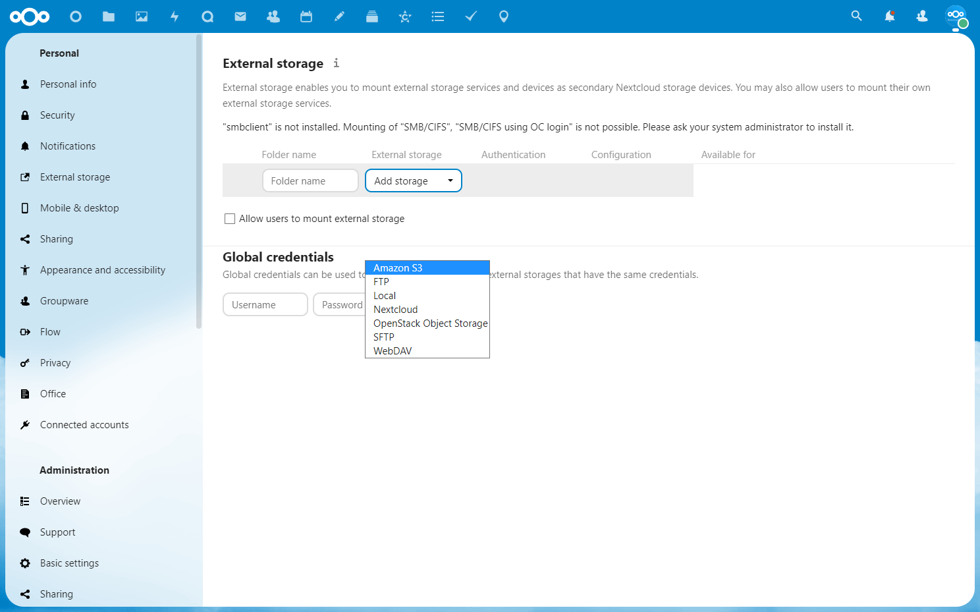The image size is (980, 612).
Task: Open the Files app folder icon
Action: 109,16
